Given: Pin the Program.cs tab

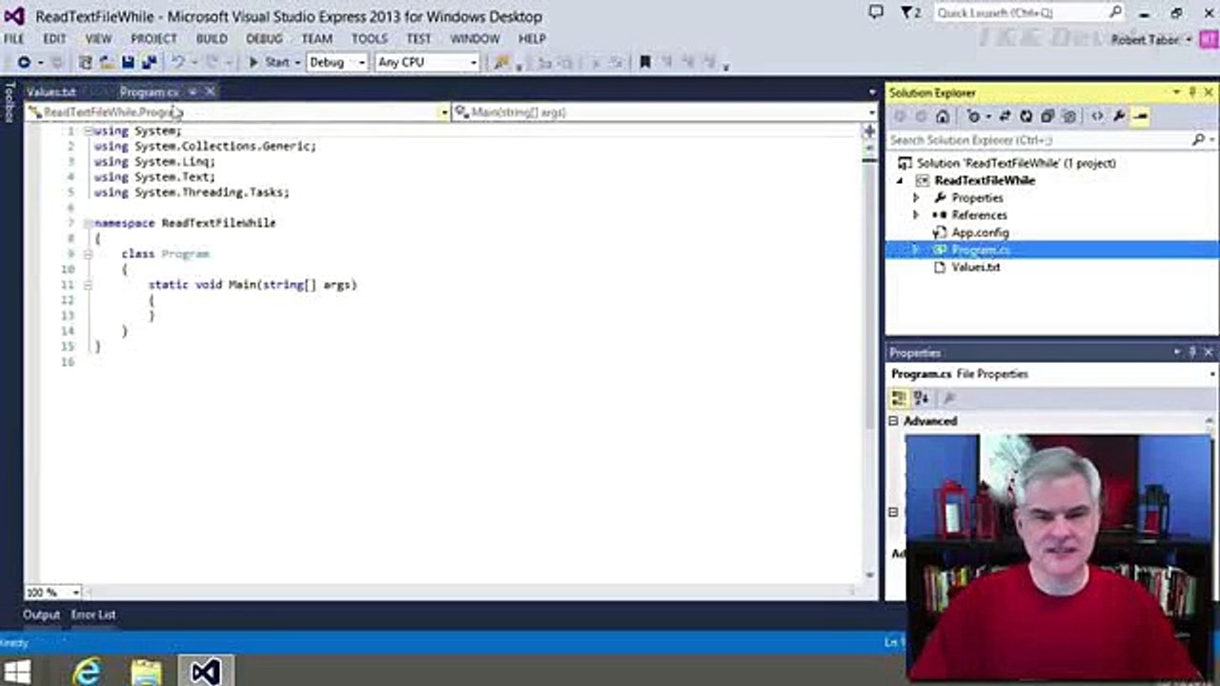Looking at the screenshot, I should (192, 91).
